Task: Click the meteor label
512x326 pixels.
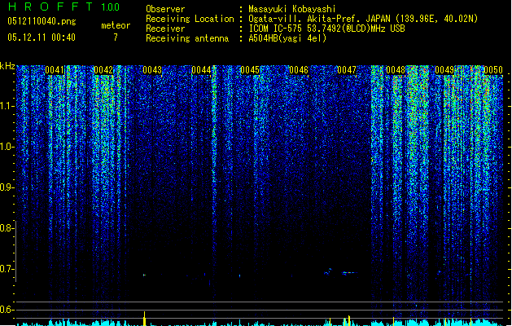Action: click(116, 25)
